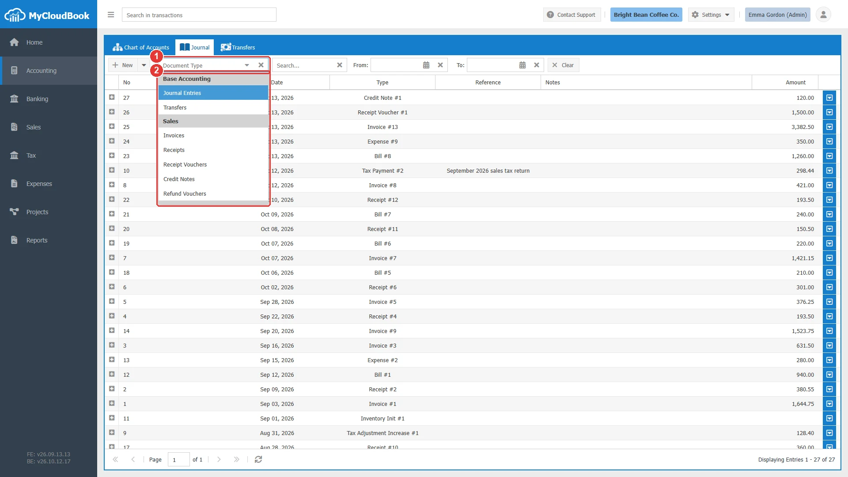Open Expenses in the sidebar

click(x=49, y=184)
